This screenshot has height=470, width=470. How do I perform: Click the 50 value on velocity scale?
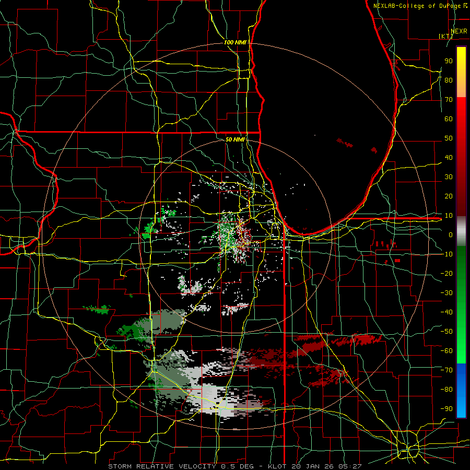[x=449, y=138]
